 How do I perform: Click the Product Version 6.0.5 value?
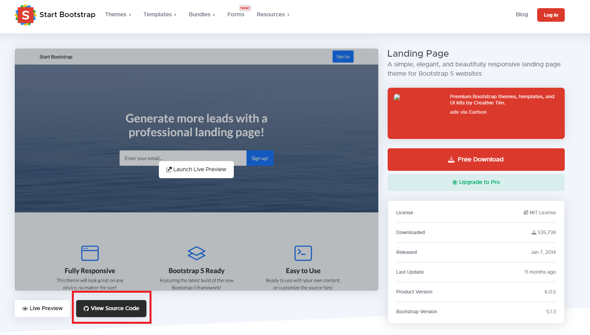coord(550,292)
